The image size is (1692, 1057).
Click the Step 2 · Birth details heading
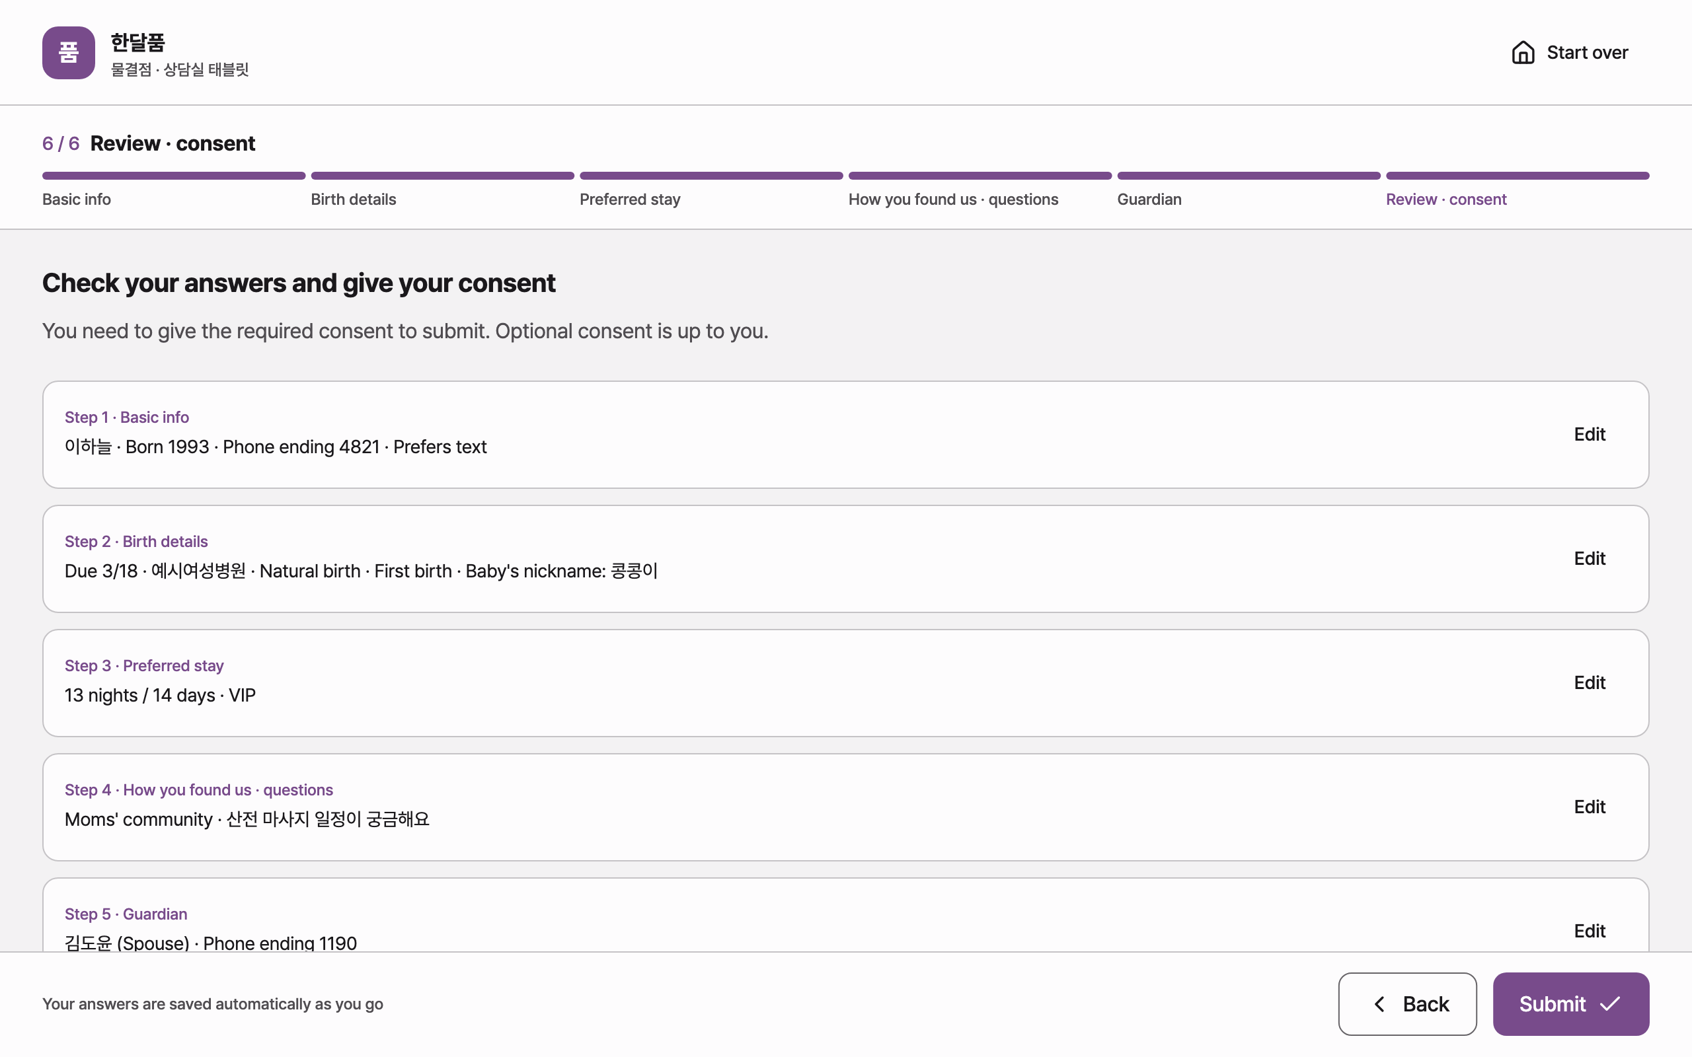coord(136,542)
